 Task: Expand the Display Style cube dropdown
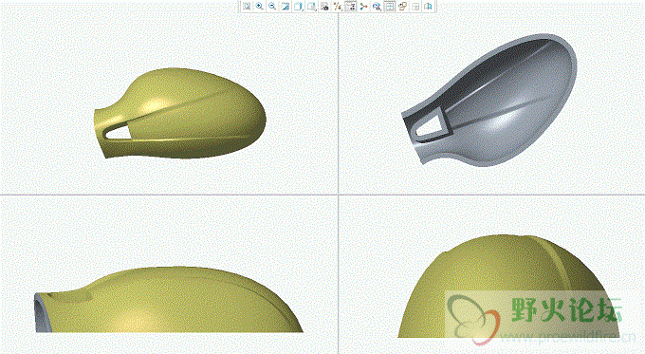tap(298, 7)
